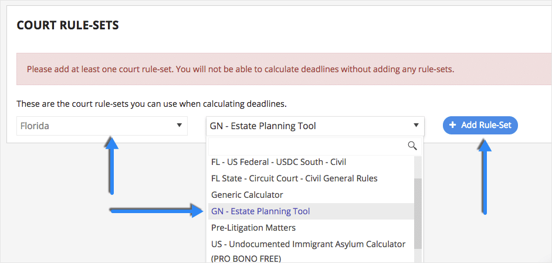Click blue arrow pointing up at Add Rule-Set
552x263 pixels.
(x=483, y=176)
